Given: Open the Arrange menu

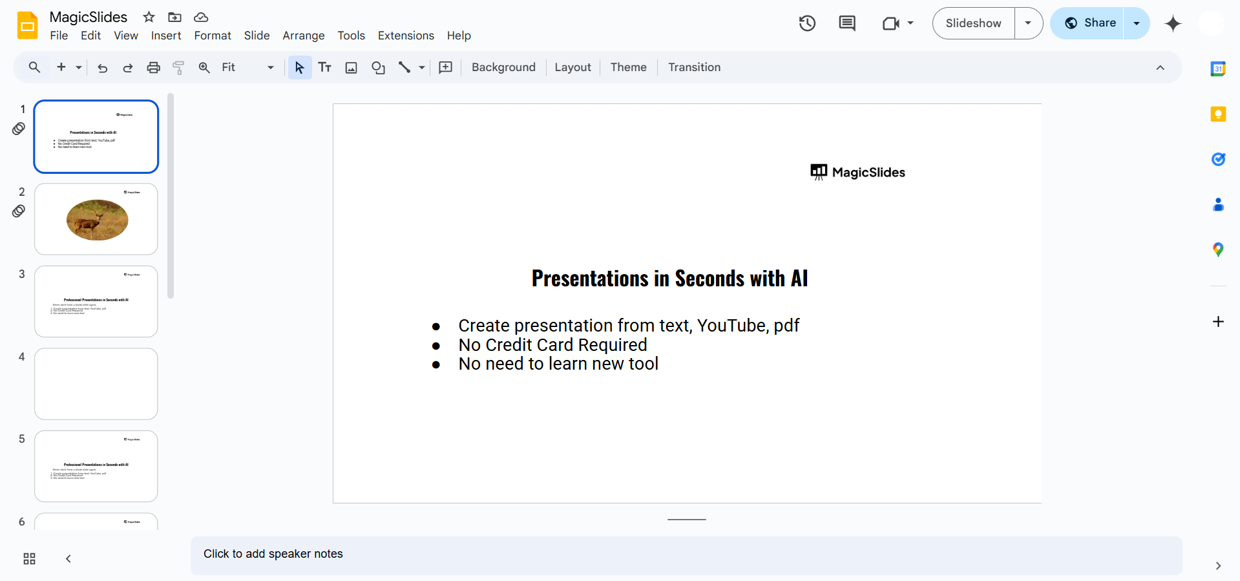Looking at the screenshot, I should point(303,36).
